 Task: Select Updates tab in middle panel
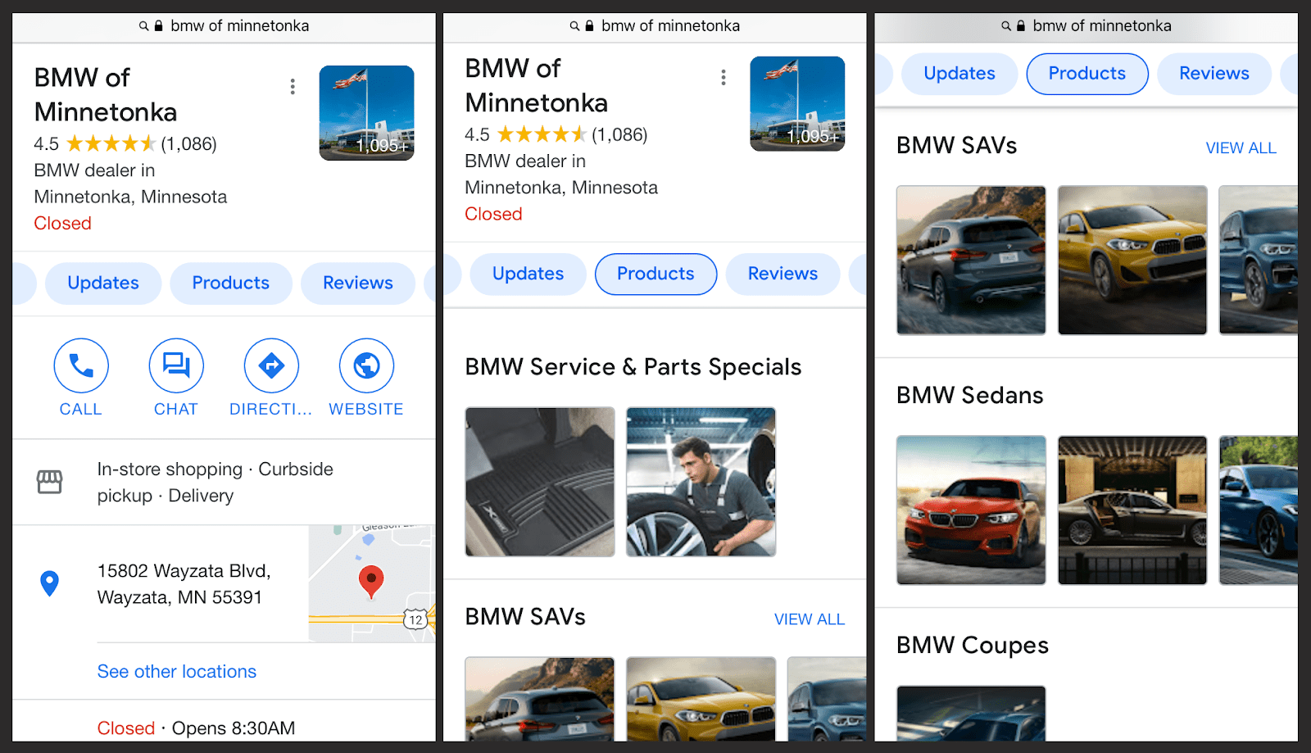(x=528, y=274)
